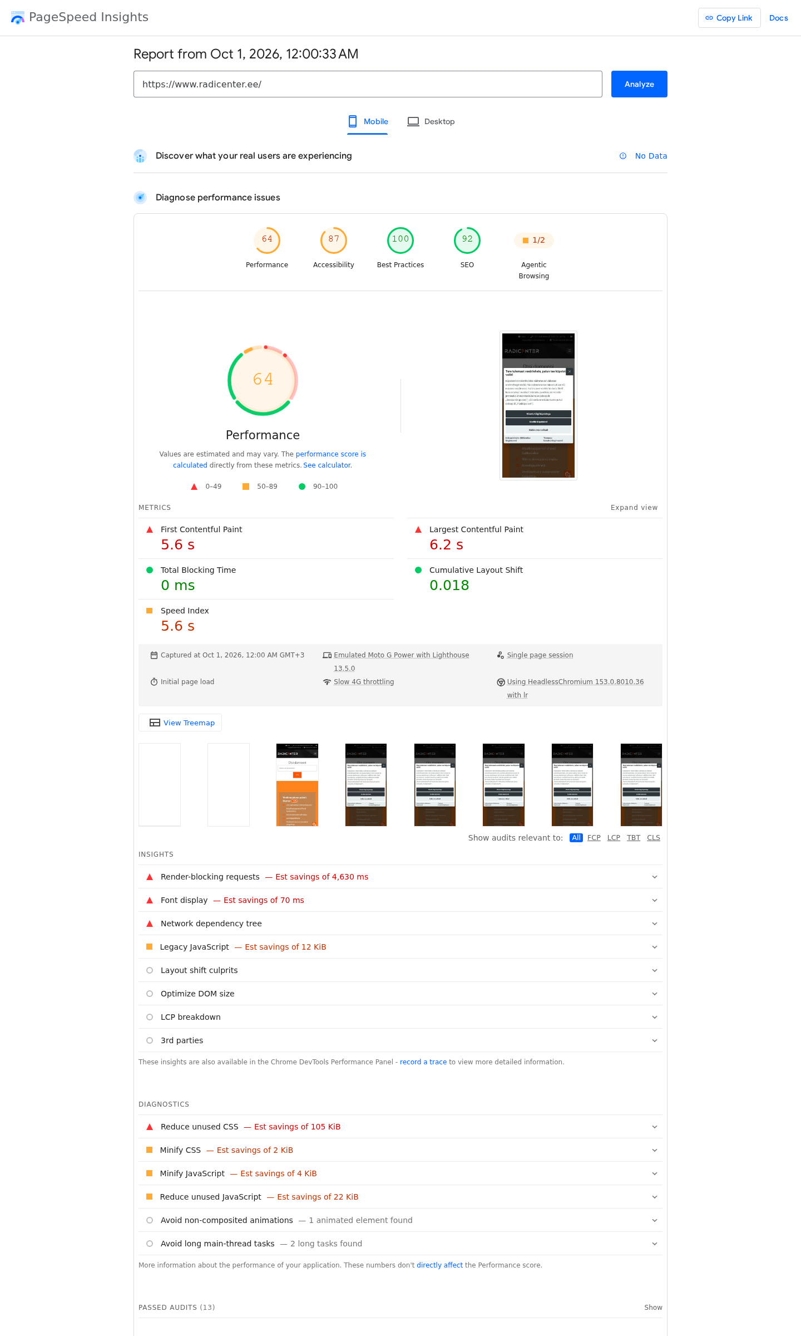Open the record a trace link
801x1336 pixels.
(423, 1062)
